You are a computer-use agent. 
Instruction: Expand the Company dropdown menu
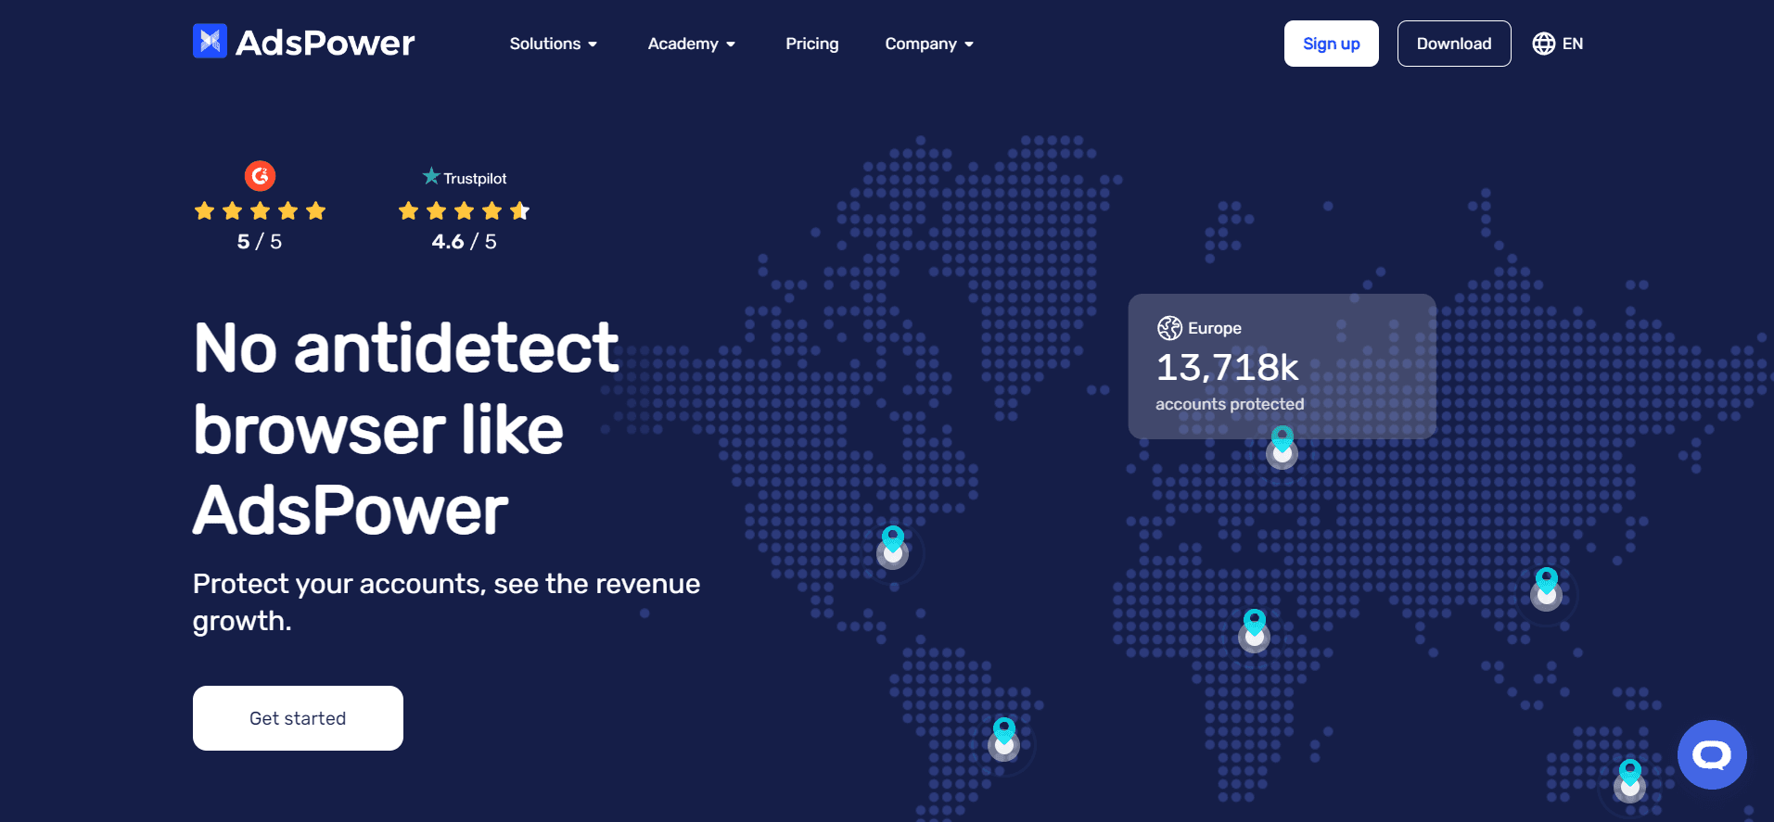[929, 44]
